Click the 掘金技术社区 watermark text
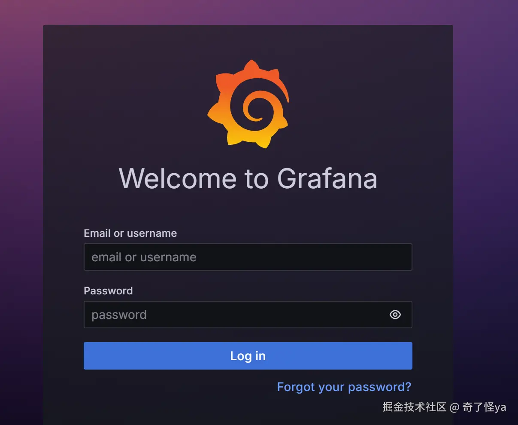This screenshot has height=425, width=518. coord(415,407)
